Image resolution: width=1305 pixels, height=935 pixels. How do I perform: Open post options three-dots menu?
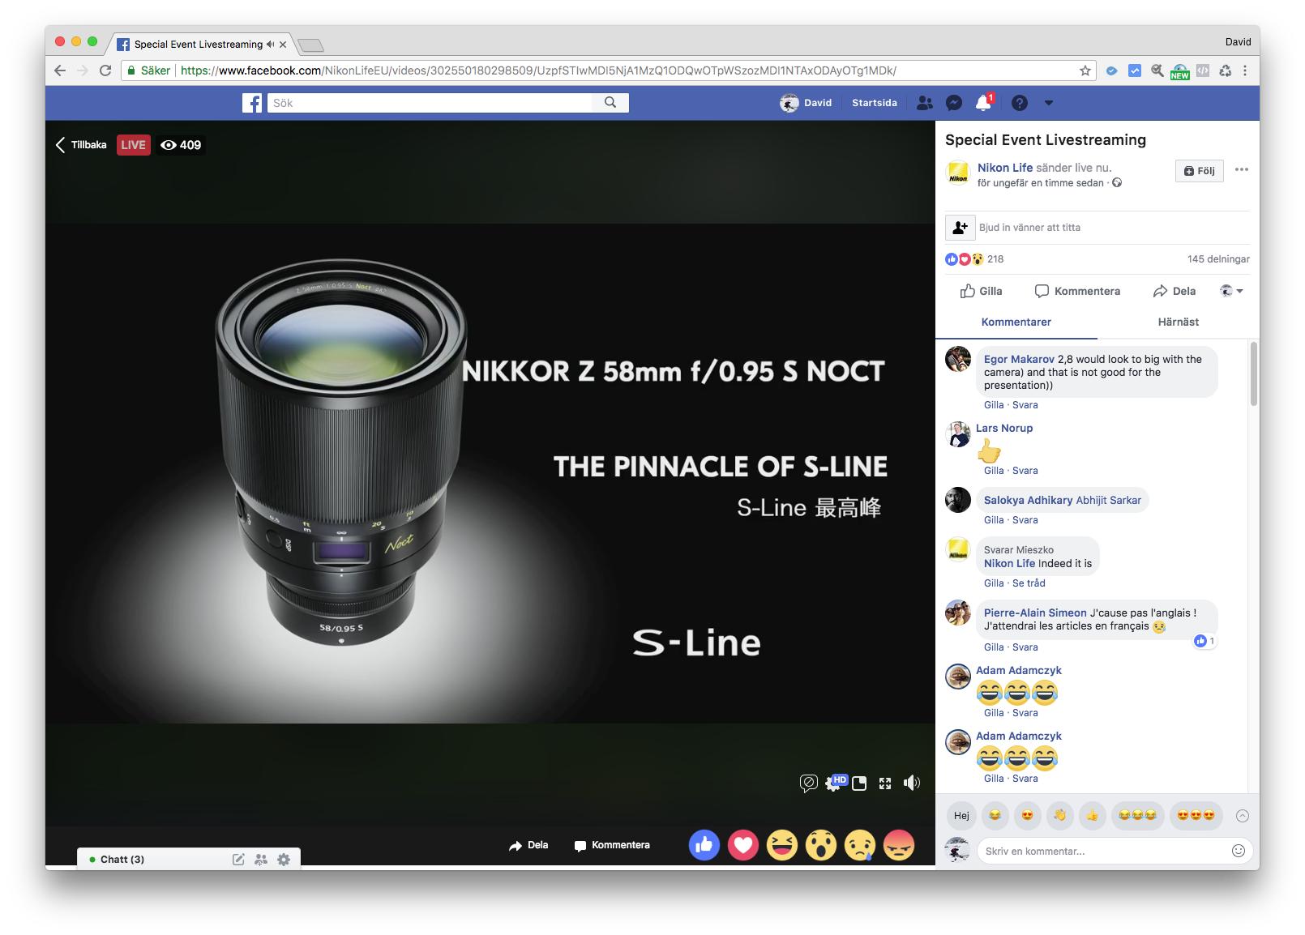point(1241,169)
